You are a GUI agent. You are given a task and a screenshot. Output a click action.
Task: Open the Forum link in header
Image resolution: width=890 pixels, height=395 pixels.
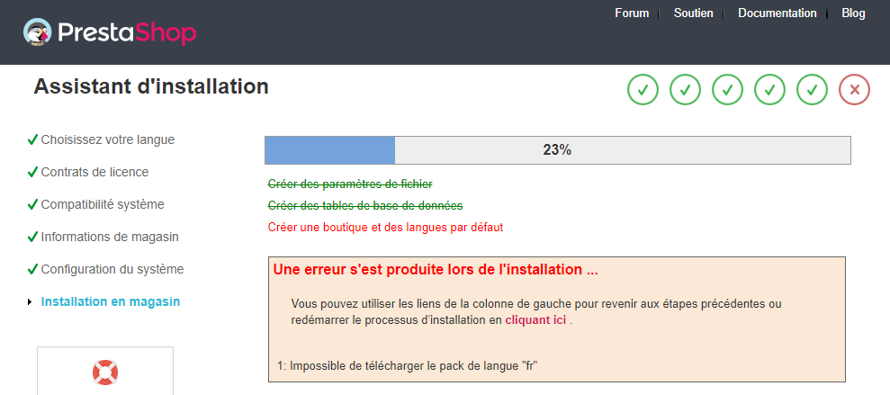[x=632, y=13]
